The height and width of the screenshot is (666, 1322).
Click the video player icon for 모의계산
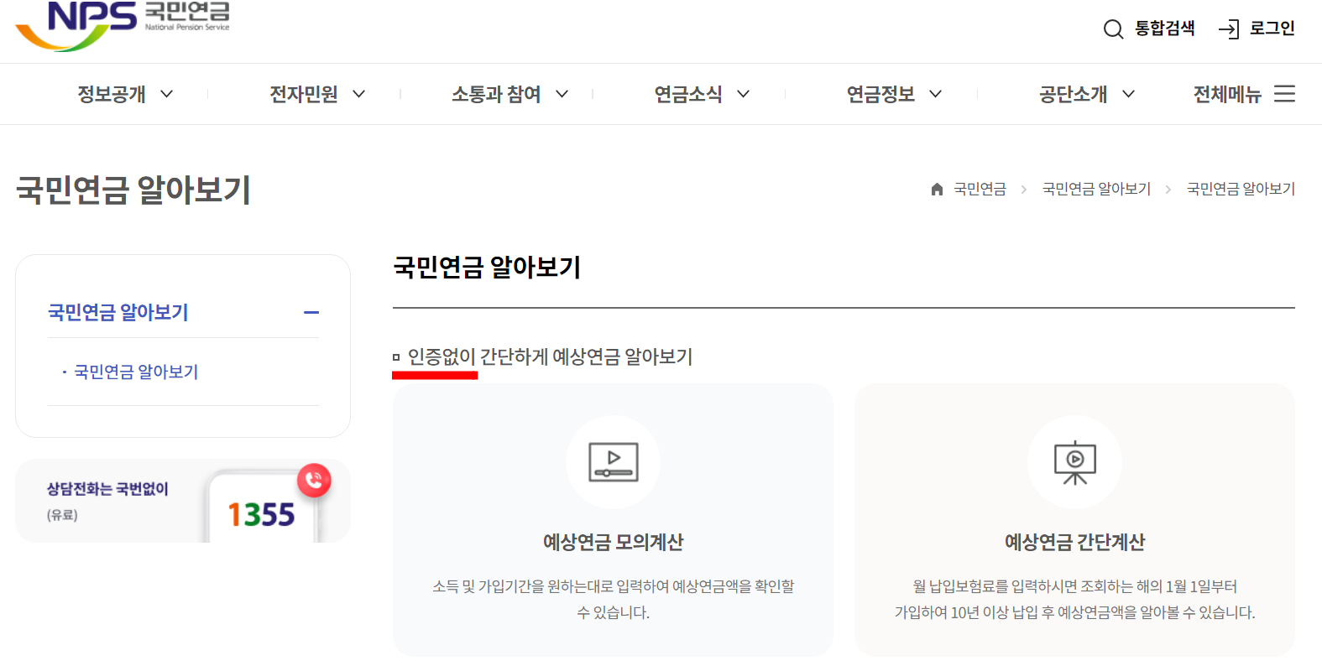(x=613, y=462)
